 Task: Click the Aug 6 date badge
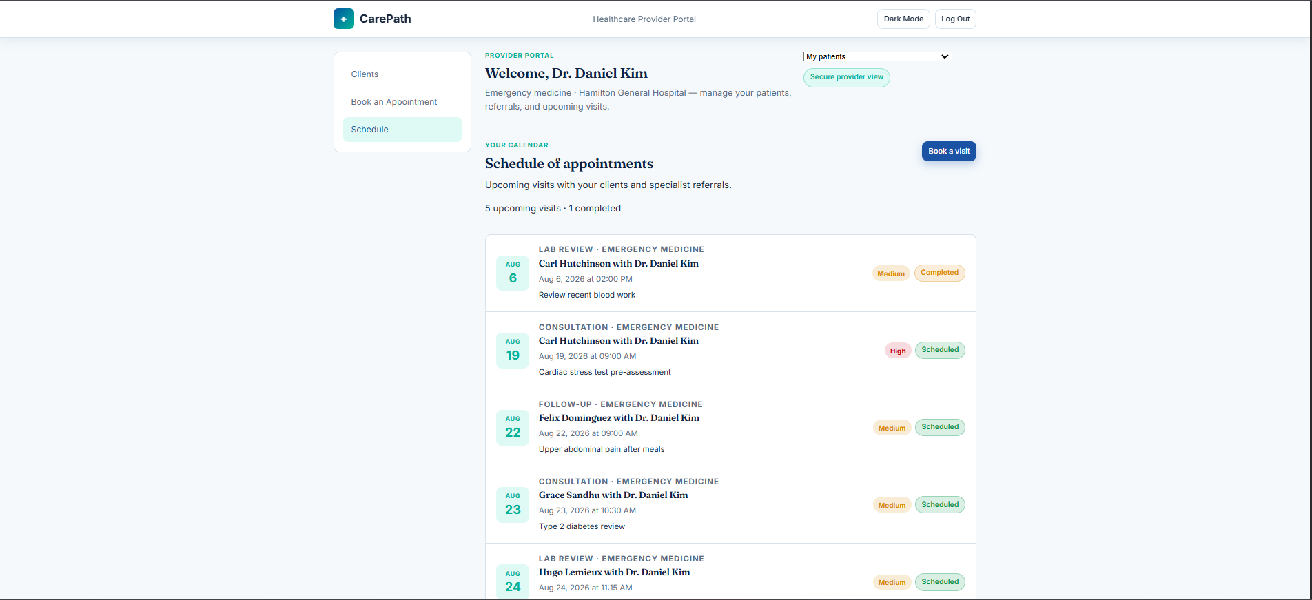(513, 273)
